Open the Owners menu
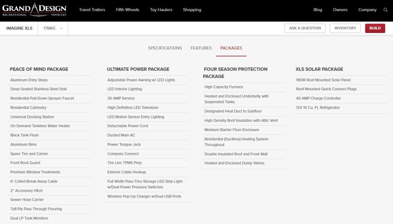This screenshot has height=224, width=393. point(340,10)
